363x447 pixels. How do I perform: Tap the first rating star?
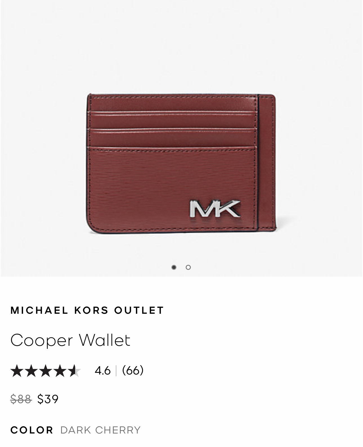click(17, 371)
